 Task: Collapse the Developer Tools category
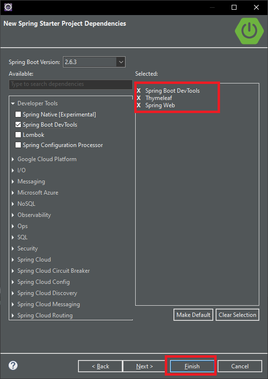tap(13, 103)
